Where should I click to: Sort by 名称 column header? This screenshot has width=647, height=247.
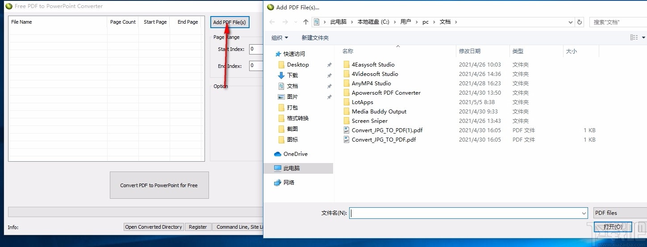[x=348, y=51]
